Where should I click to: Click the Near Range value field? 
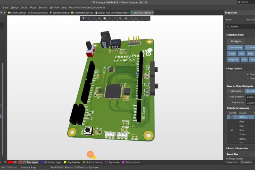click(x=250, y=103)
